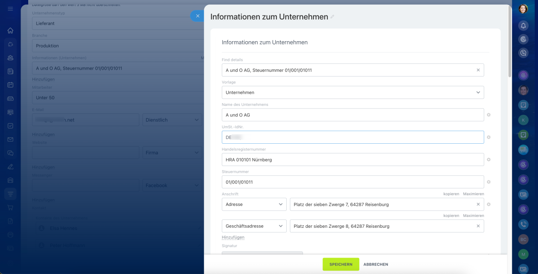Click the notification bell icon
Viewport: 538px width, 274px height.
[523, 26]
